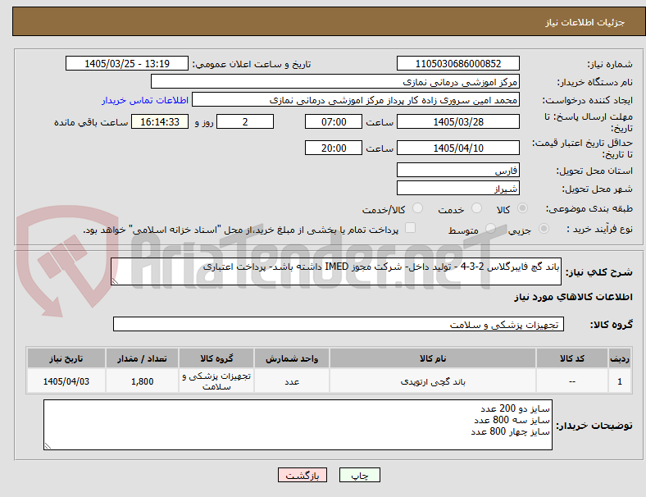Click the requester name field محمد امین سروری

tap(356, 100)
